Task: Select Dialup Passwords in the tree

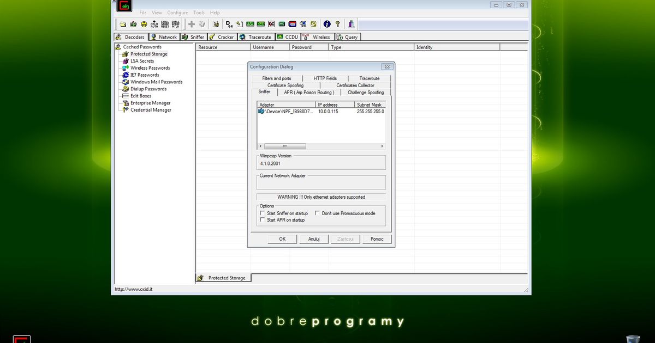Action: [x=148, y=89]
